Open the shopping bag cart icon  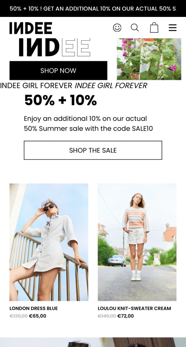tap(154, 28)
